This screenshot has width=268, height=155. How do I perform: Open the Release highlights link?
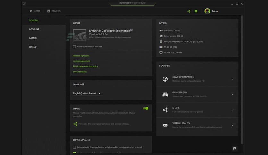click(x=81, y=56)
